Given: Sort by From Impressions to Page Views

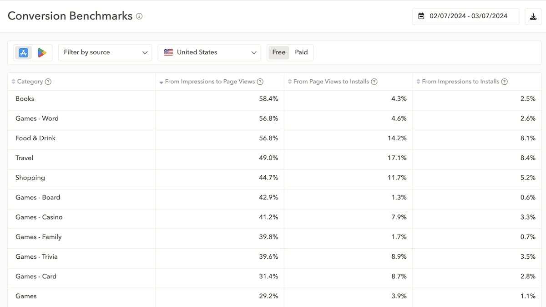Looking at the screenshot, I should coord(209,82).
